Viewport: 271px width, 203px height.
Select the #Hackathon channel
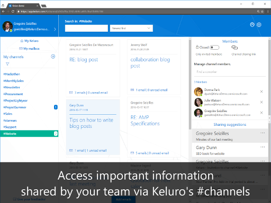[12, 74]
